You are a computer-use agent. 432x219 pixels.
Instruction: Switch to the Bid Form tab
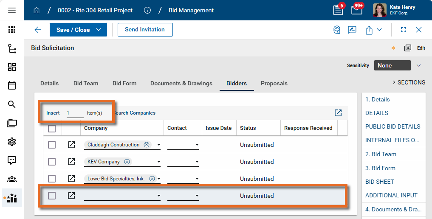[x=124, y=83]
